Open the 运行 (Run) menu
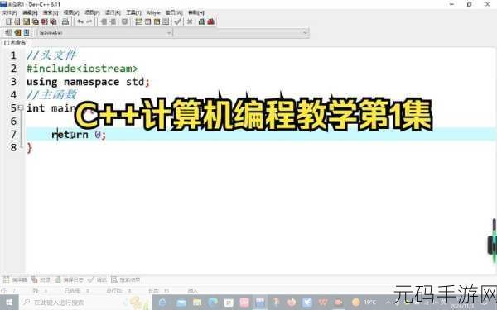Screen dimensions: 497x310 click(x=113, y=12)
